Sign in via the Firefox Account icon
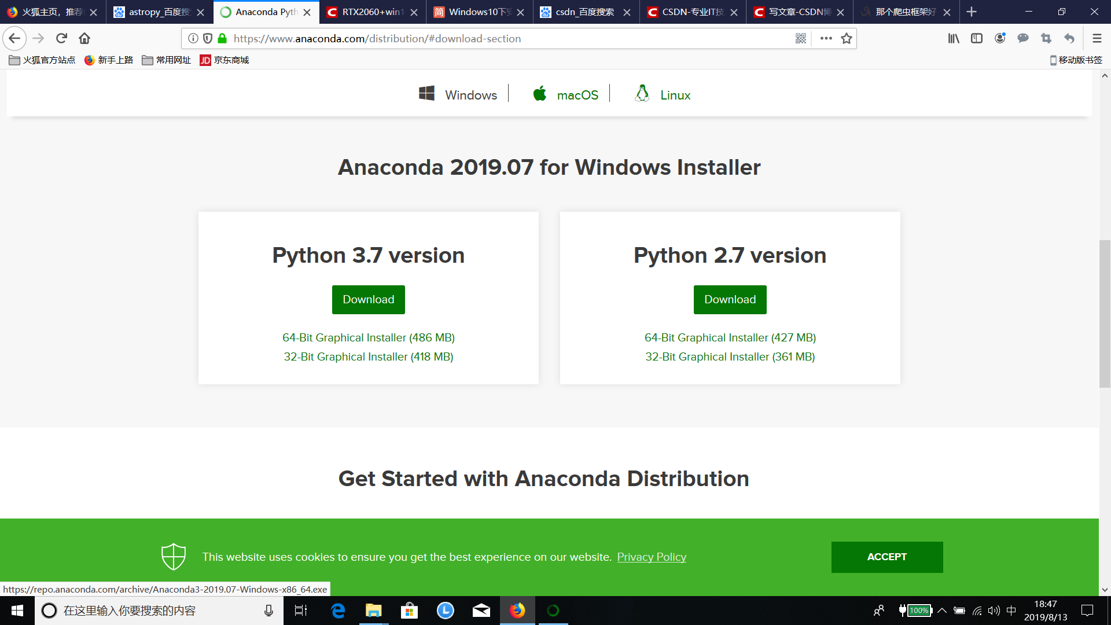 pyautogui.click(x=1000, y=38)
